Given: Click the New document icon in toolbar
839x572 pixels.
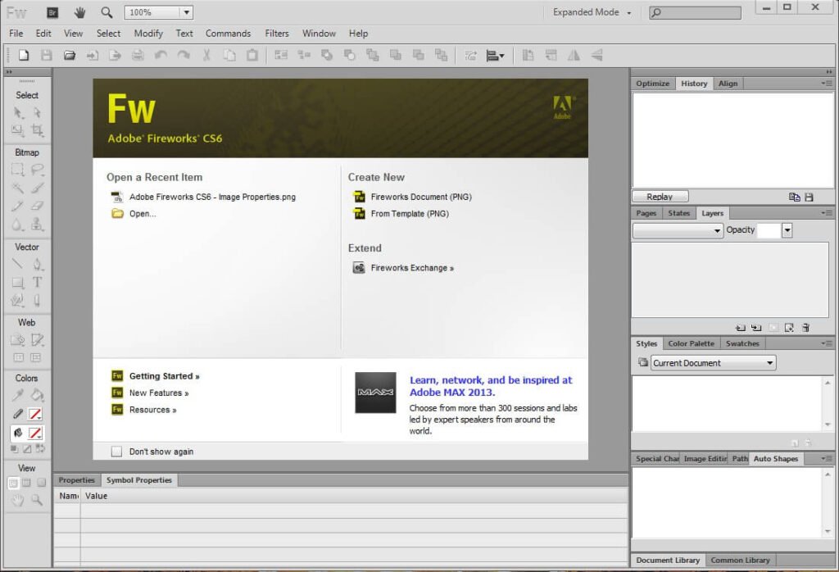Looking at the screenshot, I should pos(24,55).
